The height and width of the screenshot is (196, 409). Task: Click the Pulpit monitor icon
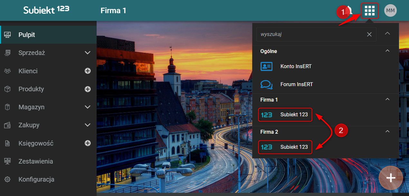tap(7, 35)
